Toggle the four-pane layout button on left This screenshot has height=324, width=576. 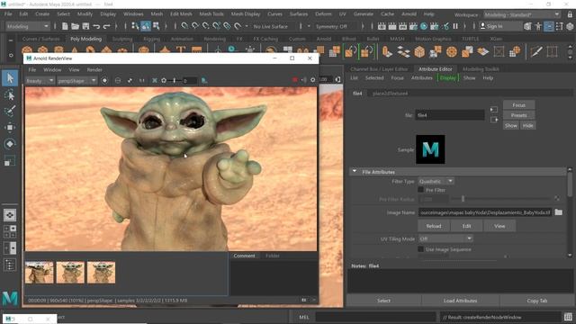[10, 231]
